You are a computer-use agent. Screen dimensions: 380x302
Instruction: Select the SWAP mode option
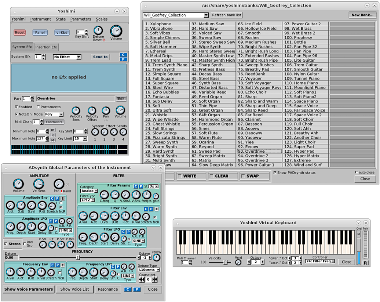[255, 176]
